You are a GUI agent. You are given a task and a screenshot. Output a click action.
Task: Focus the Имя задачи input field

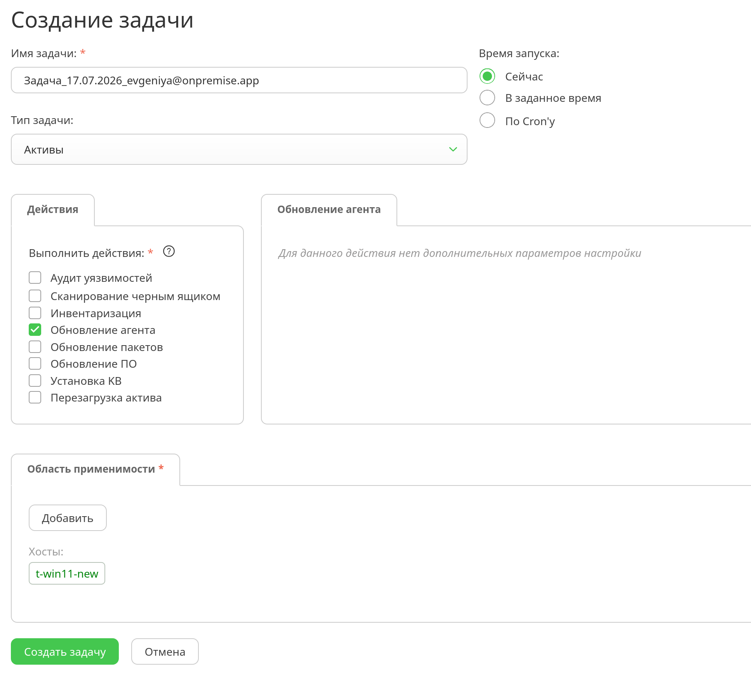[x=239, y=80]
